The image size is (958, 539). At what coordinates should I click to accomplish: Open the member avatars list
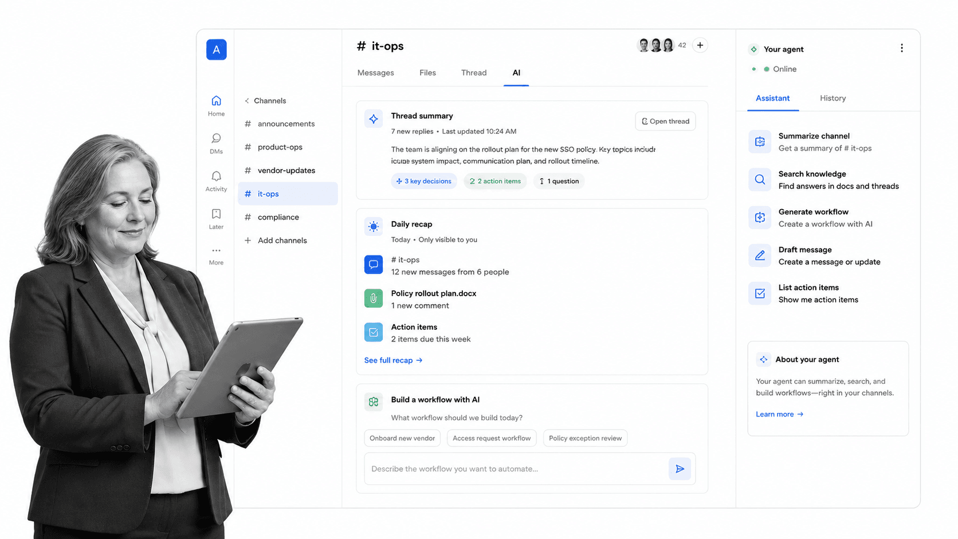(656, 45)
